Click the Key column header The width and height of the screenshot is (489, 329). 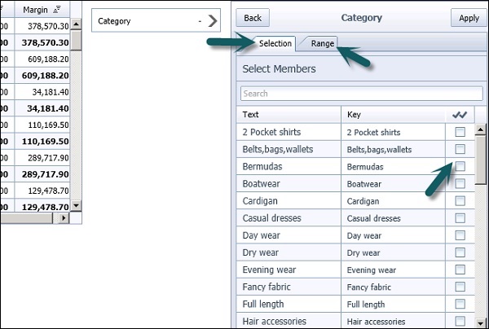coord(393,115)
